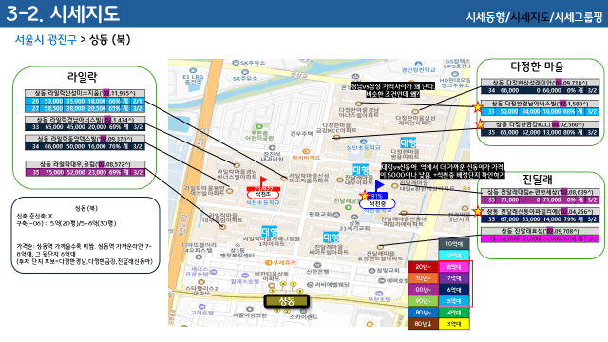
Task: Click the 진달래효성 magenta price row
Action: point(540,238)
